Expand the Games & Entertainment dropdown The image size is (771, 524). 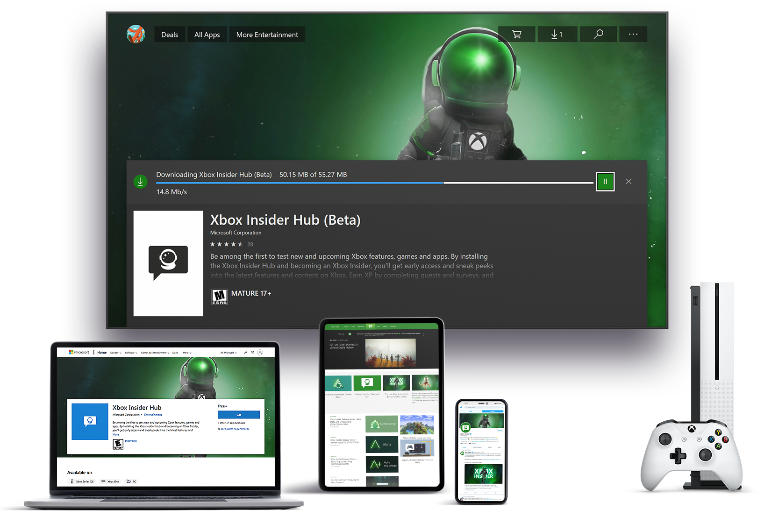154,352
